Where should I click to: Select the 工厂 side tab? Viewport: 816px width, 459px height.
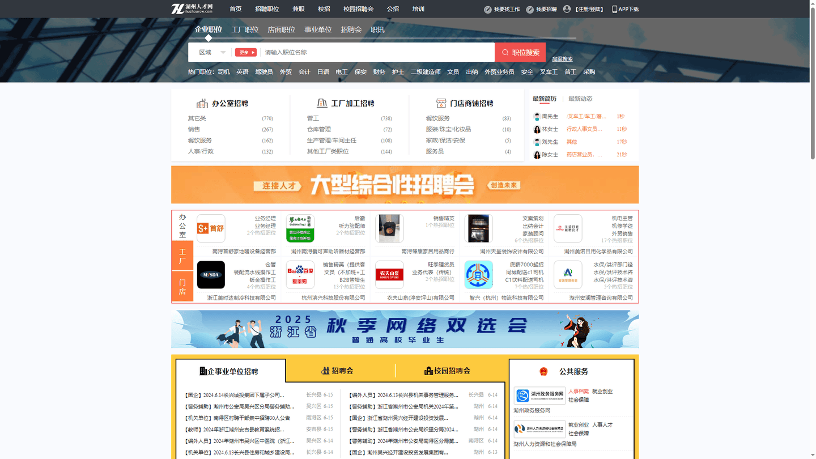coord(182,256)
